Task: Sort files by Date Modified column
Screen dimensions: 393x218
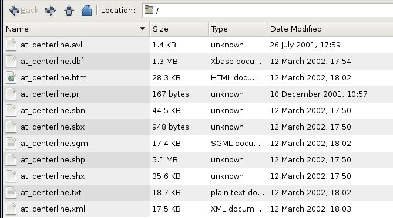Action: (x=330, y=29)
